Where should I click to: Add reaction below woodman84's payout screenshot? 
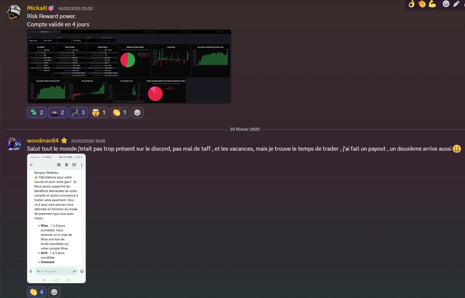pyautogui.click(x=54, y=292)
